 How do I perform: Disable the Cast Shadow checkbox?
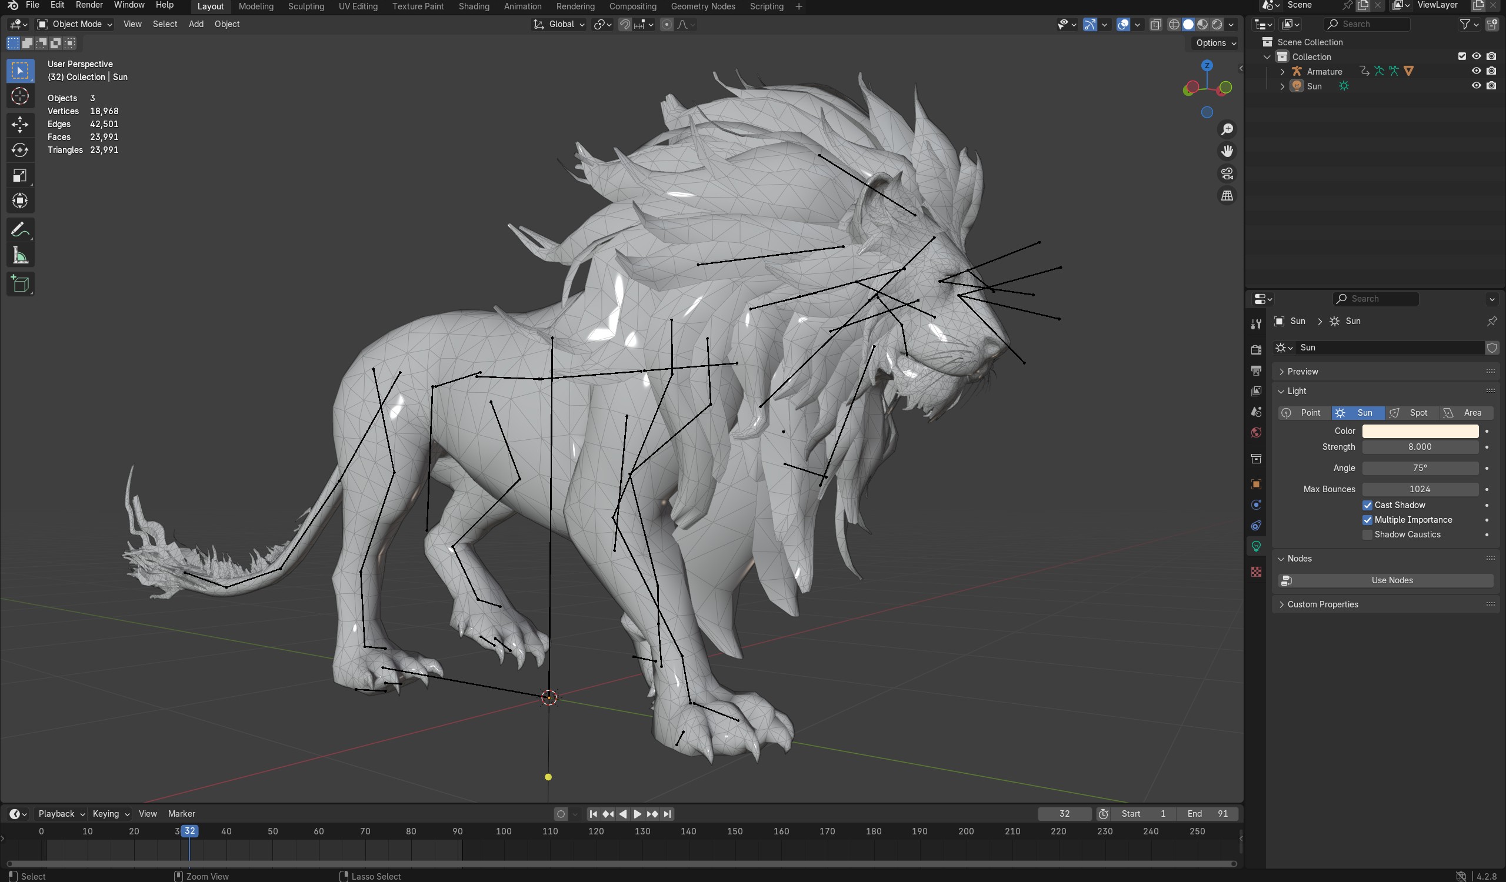click(1367, 505)
